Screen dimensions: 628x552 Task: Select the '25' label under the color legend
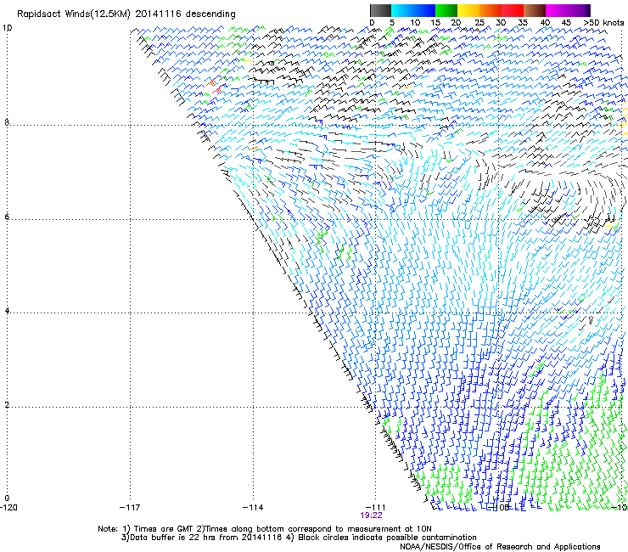click(x=479, y=23)
